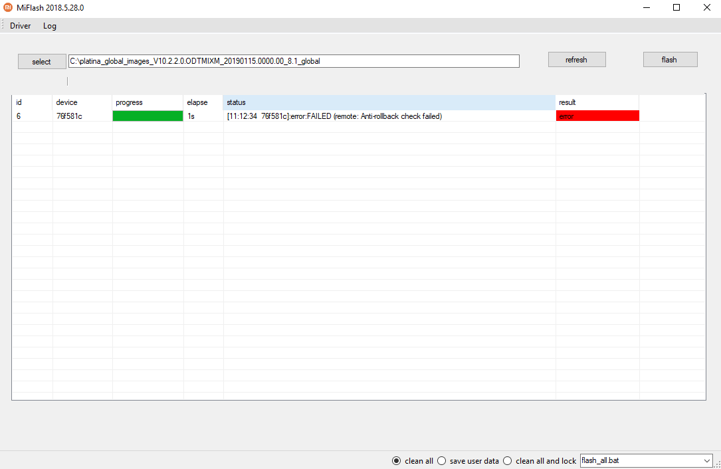
Task: Open the Driver menu
Action: coord(20,26)
